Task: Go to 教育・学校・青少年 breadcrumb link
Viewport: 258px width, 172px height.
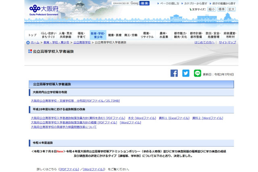Action: click(x=56, y=42)
